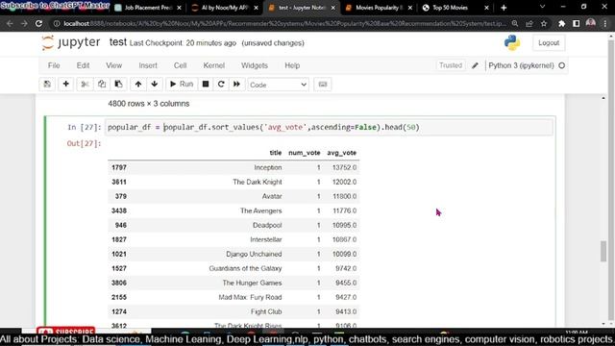Screen dimensions: 615x346
Task: Click the title column header
Action: [276, 153]
